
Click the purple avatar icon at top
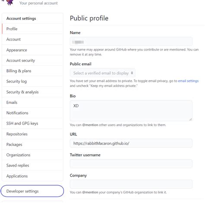[10, 2]
